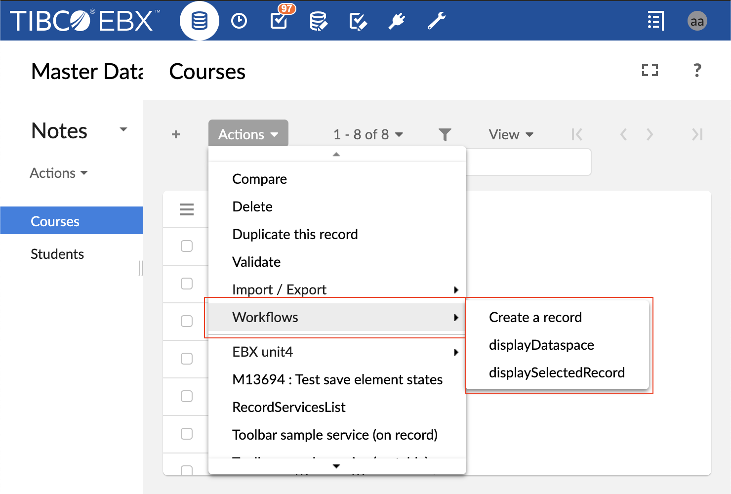Expand the Notes dropdown arrow in sidebar
731x494 pixels.
click(x=123, y=130)
